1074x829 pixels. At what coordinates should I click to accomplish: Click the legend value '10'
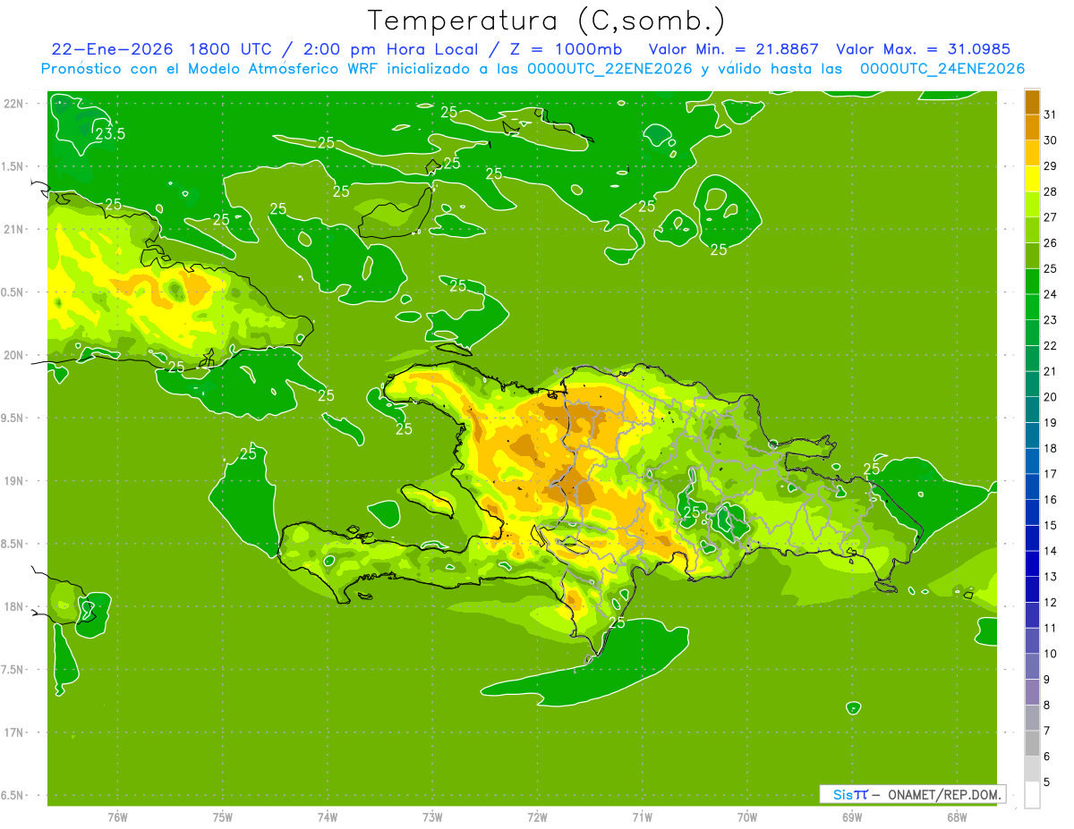[x=1051, y=654]
